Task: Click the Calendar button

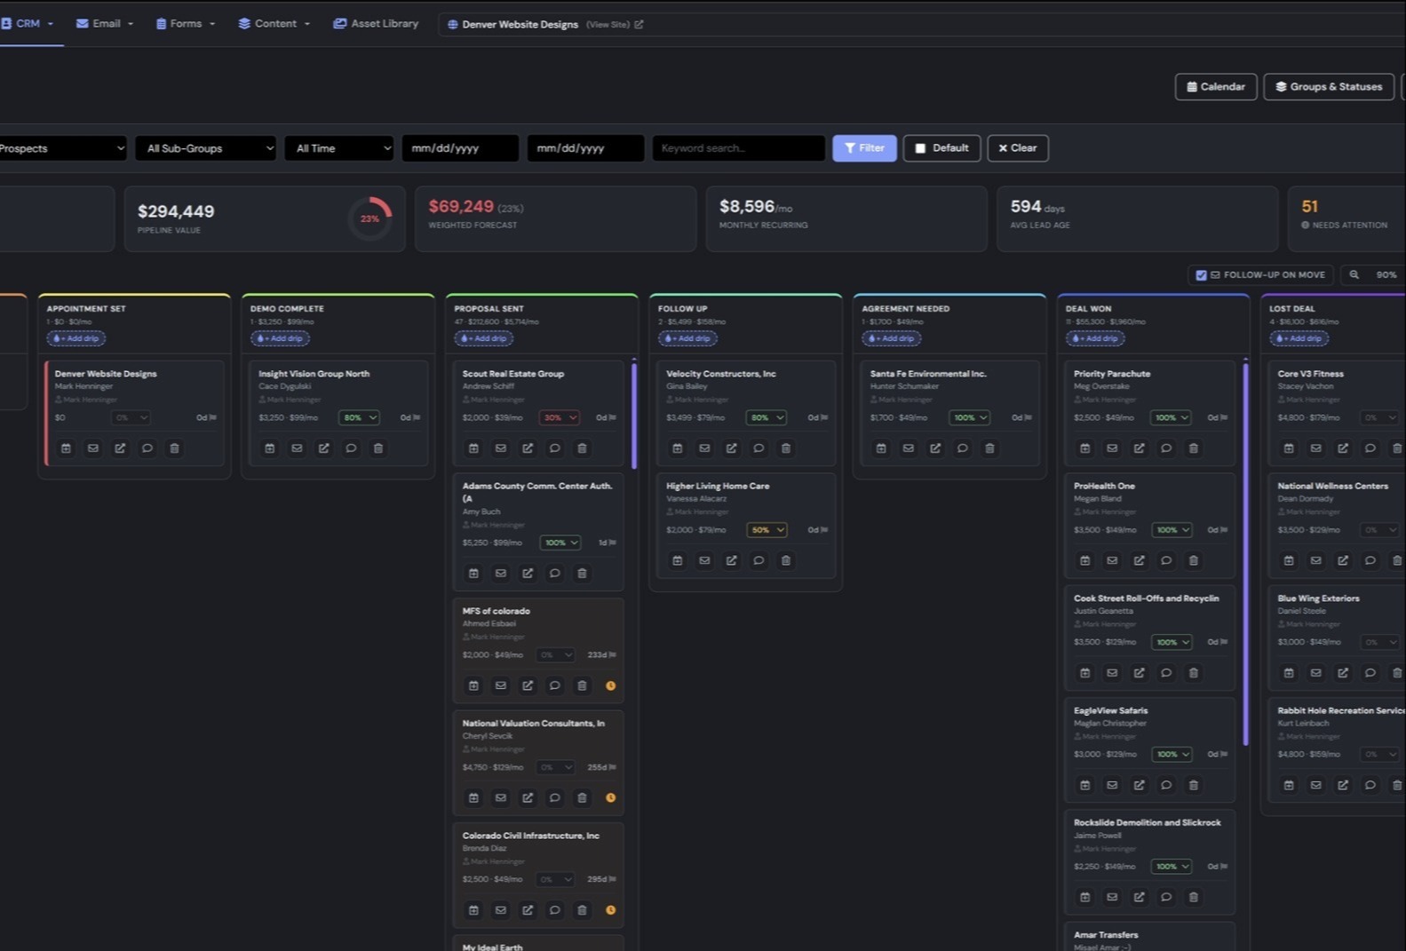Action: [x=1216, y=87]
